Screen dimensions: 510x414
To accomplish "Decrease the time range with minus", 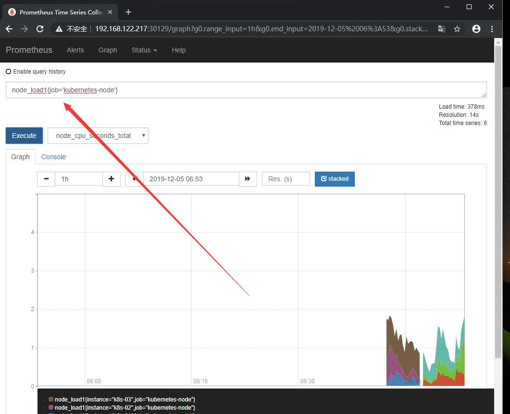I will tap(46, 179).
